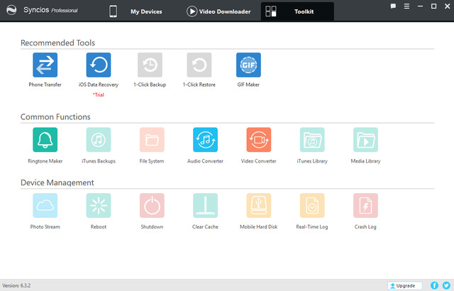This screenshot has height=291, width=454.
Task: Open the GIF Maker tool
Action: (x=248, y=65)
